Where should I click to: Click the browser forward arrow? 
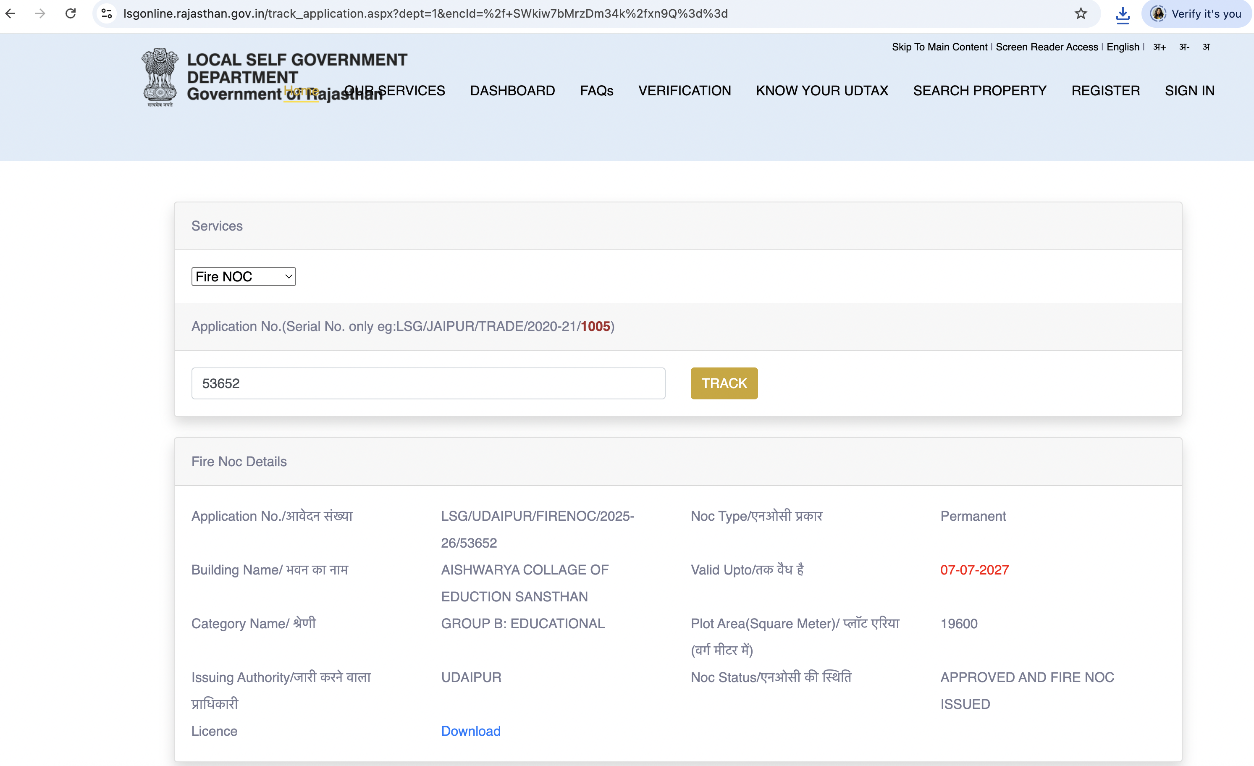(x=40, y=14)
